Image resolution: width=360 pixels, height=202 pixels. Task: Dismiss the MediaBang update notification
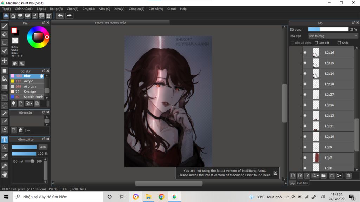tap(275, 173)
